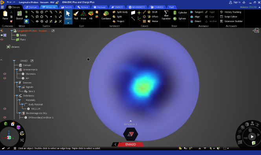The width and height of the screenshot is (261, 155).
Task: Toggle visibility of Air environment
Action: pyautogui.click(x=5, y=78)
